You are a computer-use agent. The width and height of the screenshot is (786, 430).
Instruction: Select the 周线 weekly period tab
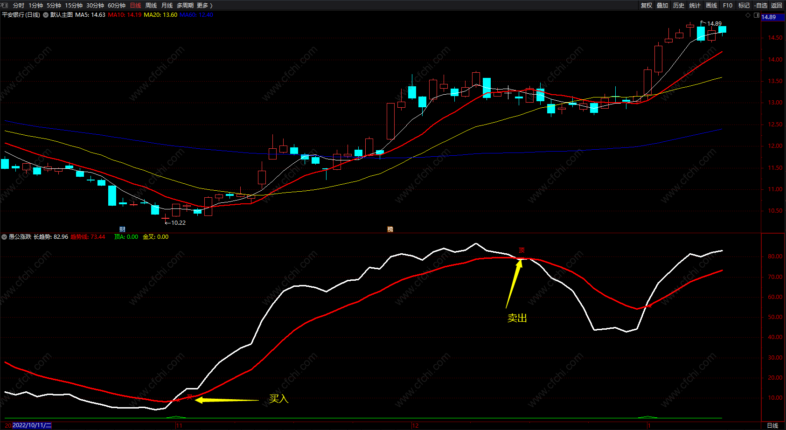pos(151,6)
